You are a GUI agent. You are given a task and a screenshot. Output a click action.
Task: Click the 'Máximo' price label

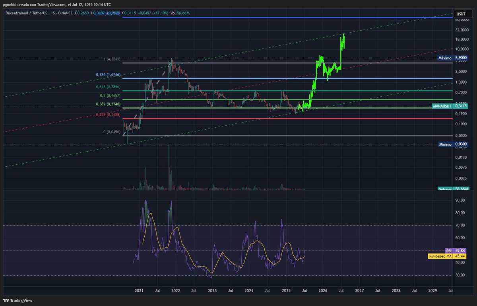444,58
